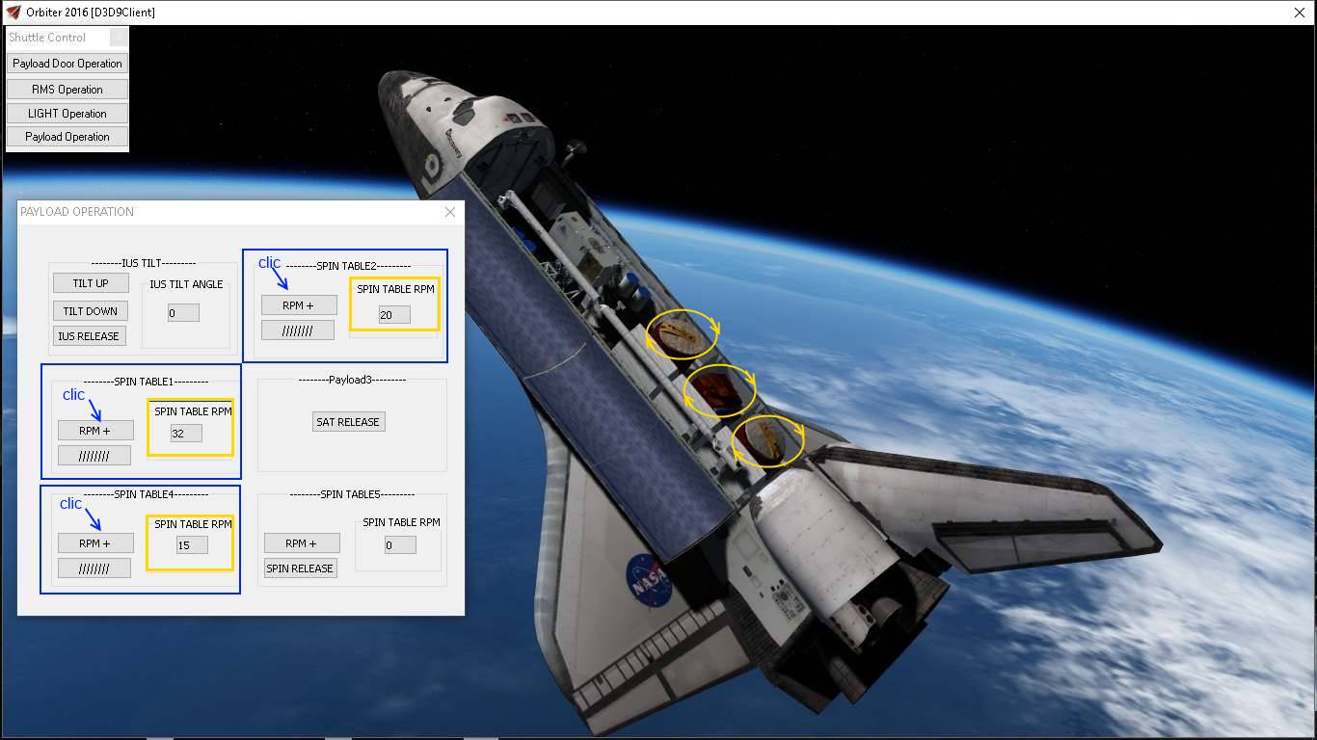Close the Orbiter 2016 main window
The height and width of the screenshot is (740, 1317).
click(x=1299, y=13)
